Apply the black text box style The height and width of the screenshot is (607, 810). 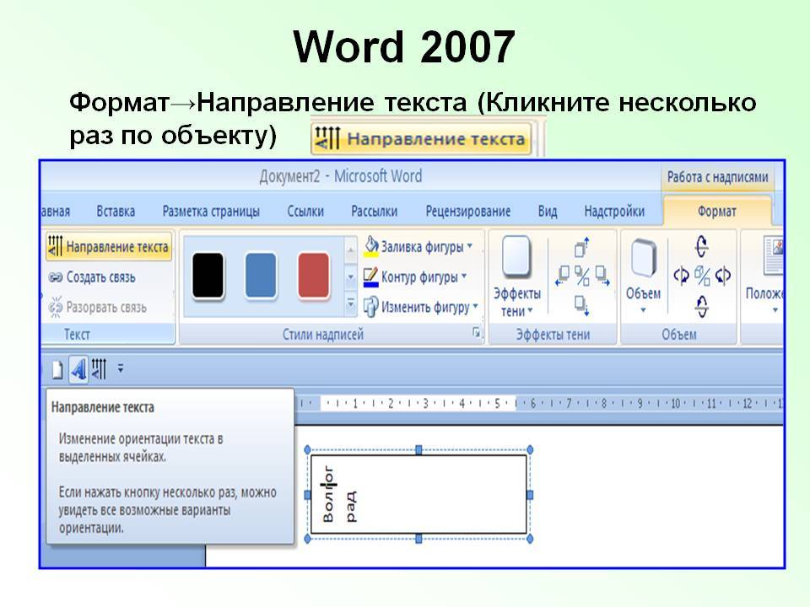tap(208, 276)
